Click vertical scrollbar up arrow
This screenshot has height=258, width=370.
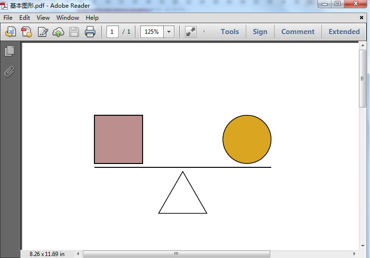363,45
